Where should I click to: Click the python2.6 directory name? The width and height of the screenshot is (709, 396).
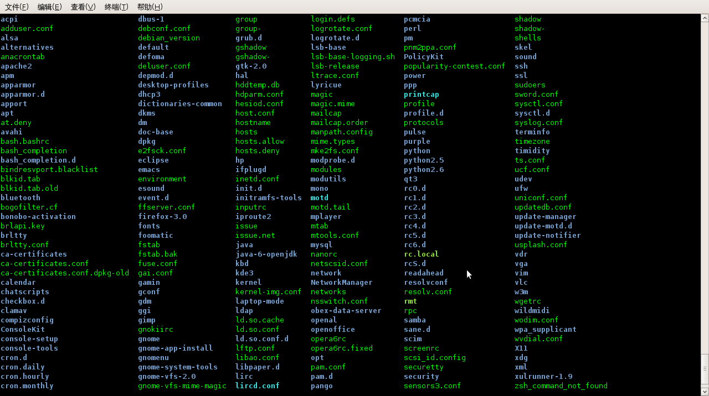tap(424, 169)
